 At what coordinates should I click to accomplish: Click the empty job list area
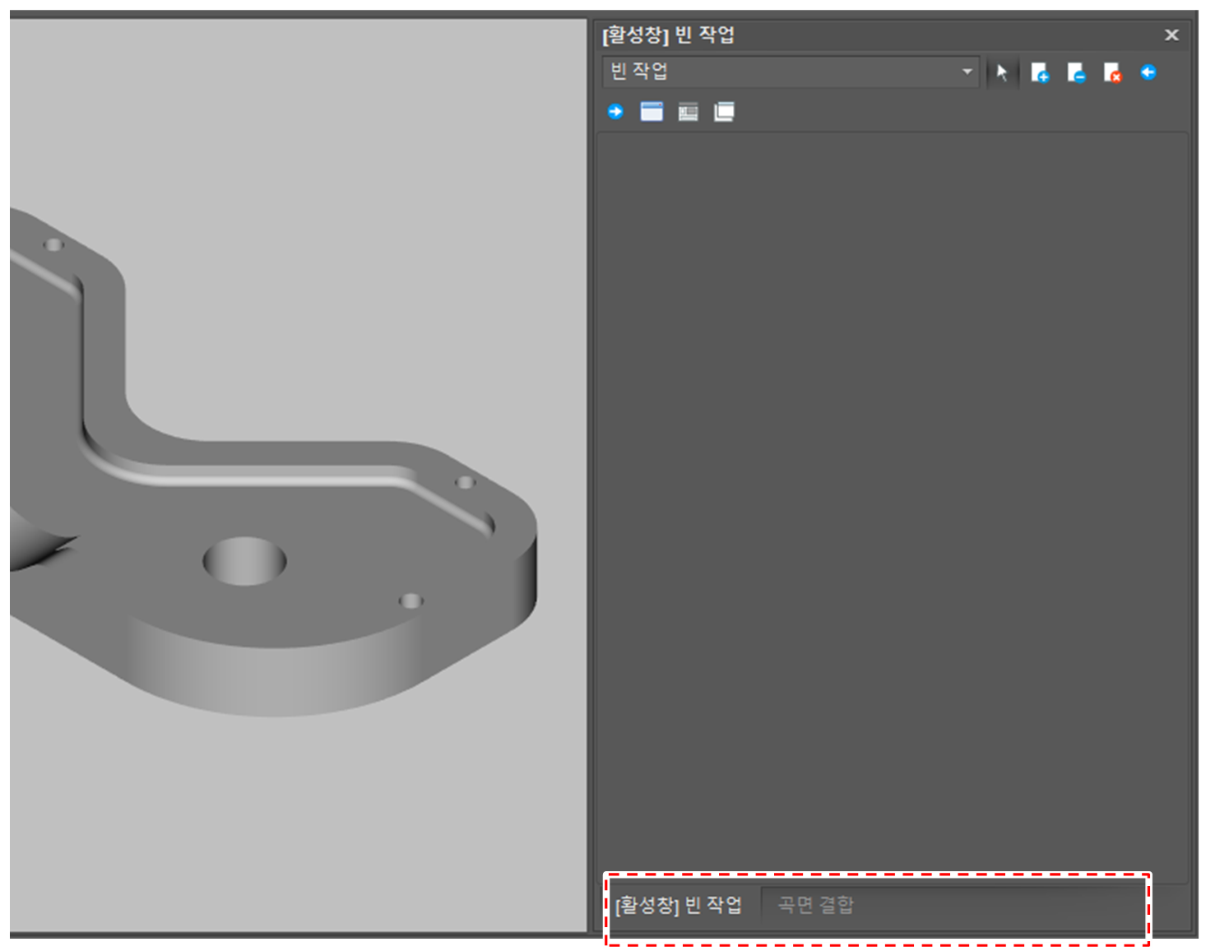point(892,494)
